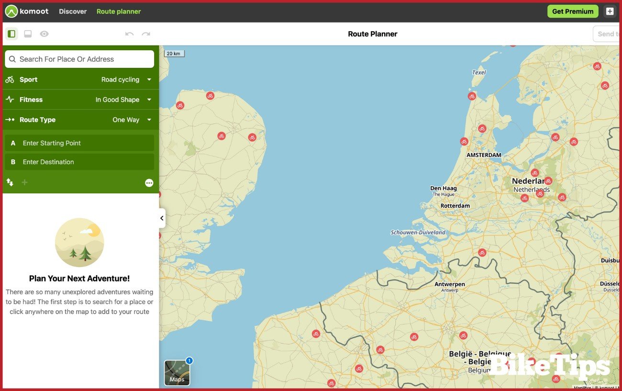Click the komoot logo
The height and width of the screenshot is (391, 622).
coord(27,11)
